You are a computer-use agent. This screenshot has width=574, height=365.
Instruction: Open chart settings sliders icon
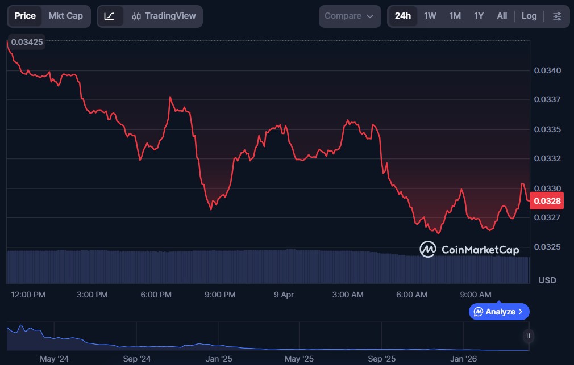pos(557,16)
